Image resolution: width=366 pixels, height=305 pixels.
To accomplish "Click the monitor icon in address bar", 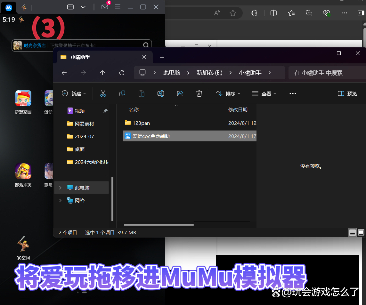I will point(142,73).
